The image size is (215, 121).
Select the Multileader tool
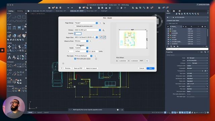(9, 74)
